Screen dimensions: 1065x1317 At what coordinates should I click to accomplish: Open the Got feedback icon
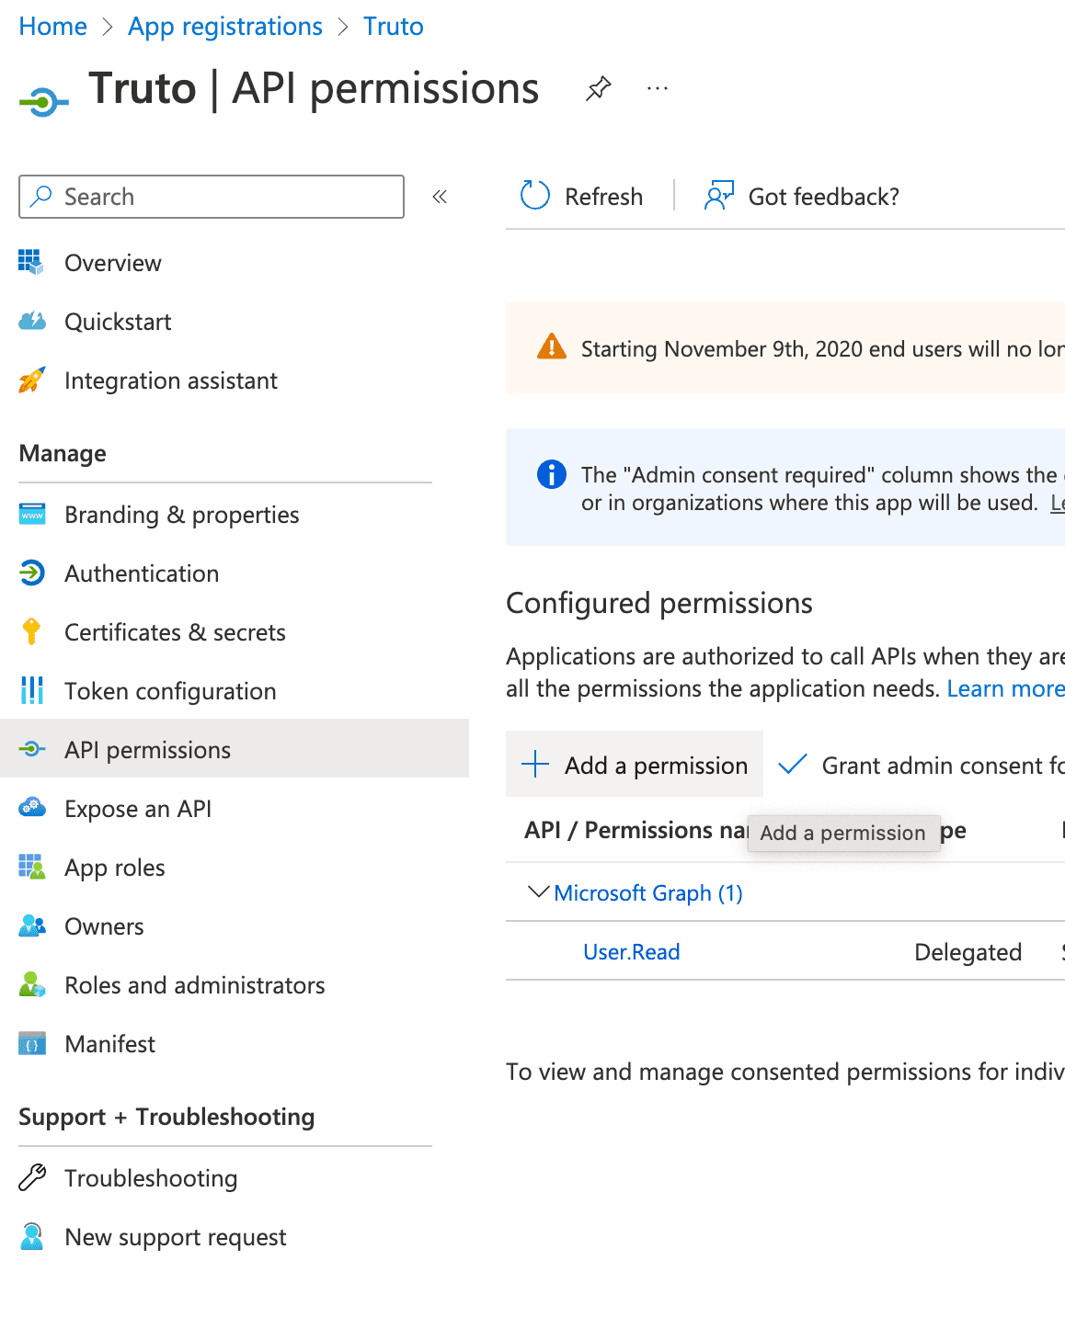720,195
